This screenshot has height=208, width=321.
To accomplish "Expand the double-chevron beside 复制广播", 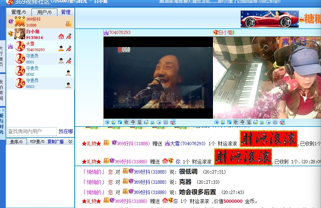I will 70,141.
